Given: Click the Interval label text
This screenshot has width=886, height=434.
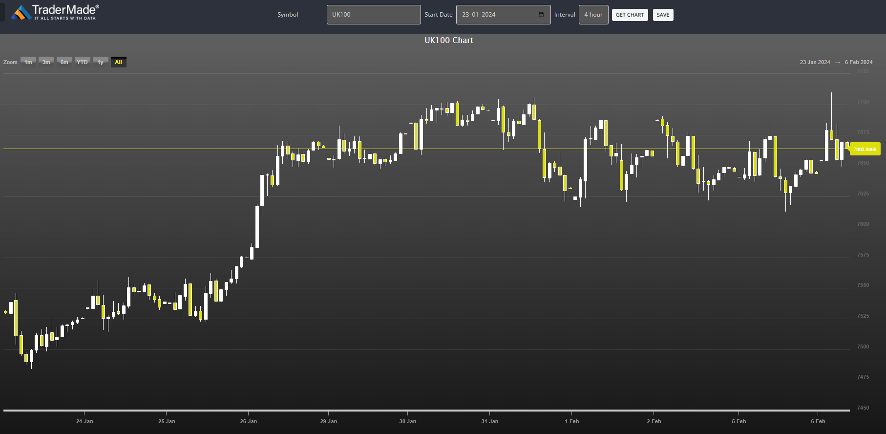Looking at the screenshot, I should coord(565,15).
